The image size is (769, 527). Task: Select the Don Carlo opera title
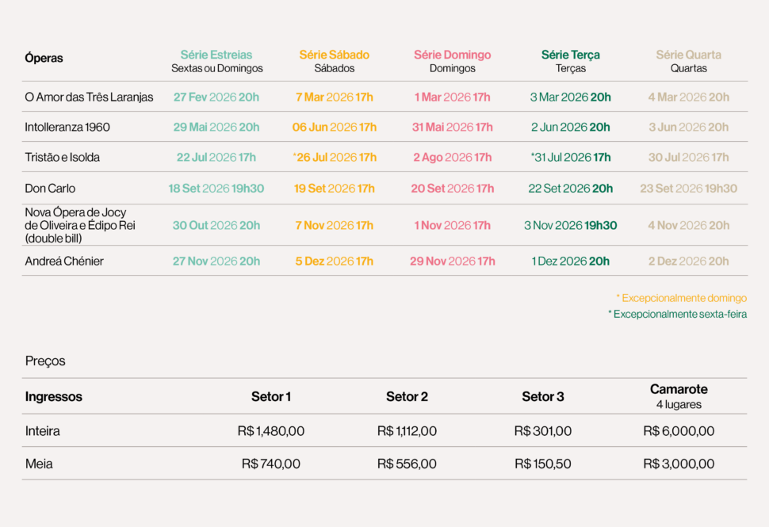tap(50, 189)
